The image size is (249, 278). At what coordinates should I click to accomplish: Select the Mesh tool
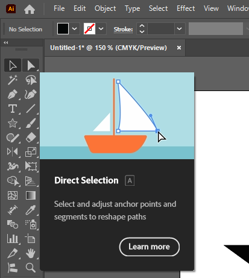coord(13,195)
